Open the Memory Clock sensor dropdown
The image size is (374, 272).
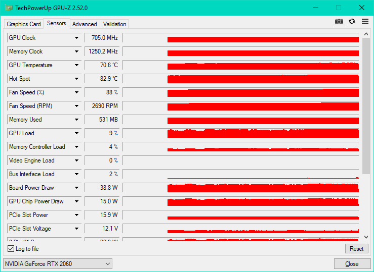click(x=76, y=51)
